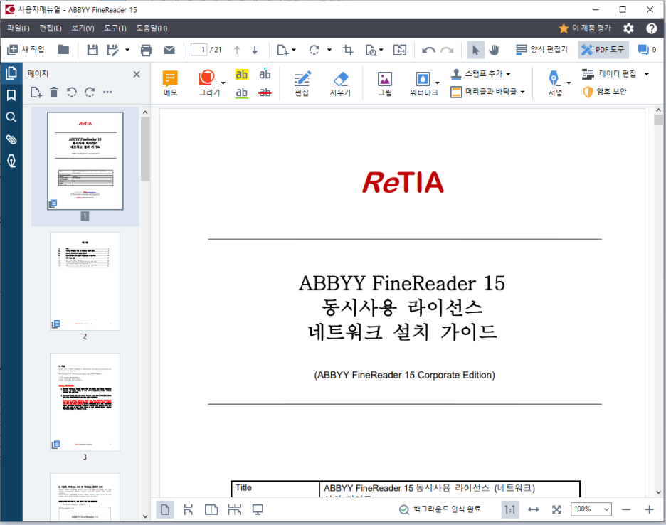Expand the Save As dropdown arrow
Image resolution: width=666 pixels, height=525 pixels.
click(x=127, y=50)
